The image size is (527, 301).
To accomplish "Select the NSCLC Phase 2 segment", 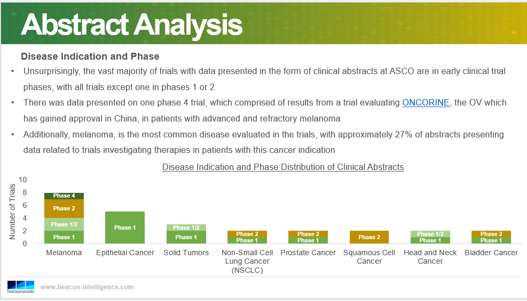I will coord(247,234).
